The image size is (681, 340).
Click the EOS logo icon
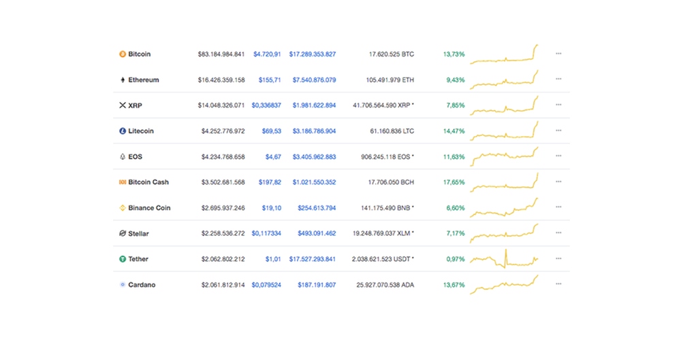(x=123, y=156)
